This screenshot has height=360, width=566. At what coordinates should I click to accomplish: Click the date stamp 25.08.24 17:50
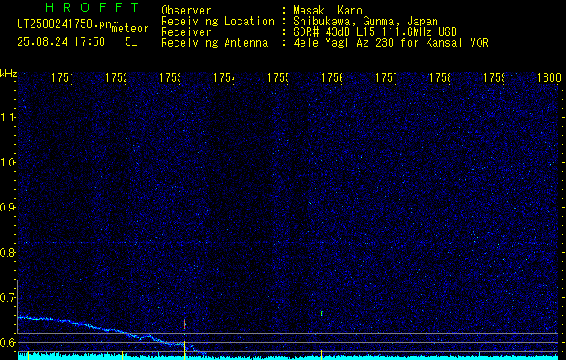(61, 42)
